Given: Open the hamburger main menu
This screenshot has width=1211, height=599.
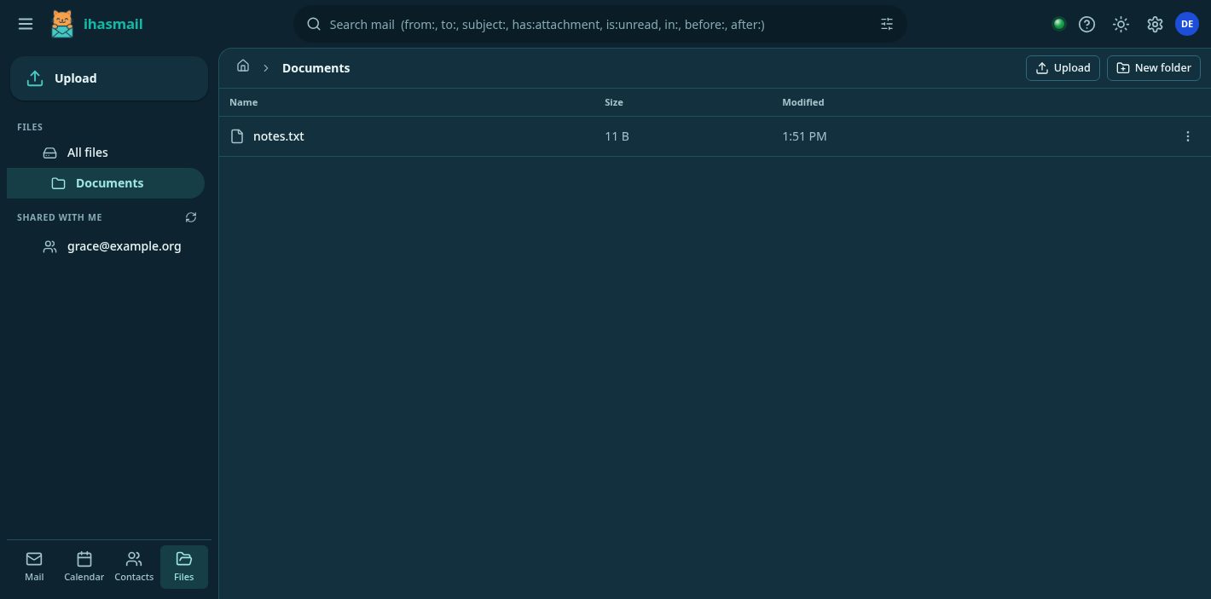Looking at the screenshot, I should pos(26,24).
